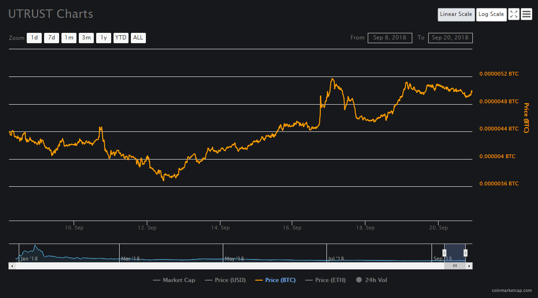
Task: Select the YTD zoom range
Action: (121, 38)
